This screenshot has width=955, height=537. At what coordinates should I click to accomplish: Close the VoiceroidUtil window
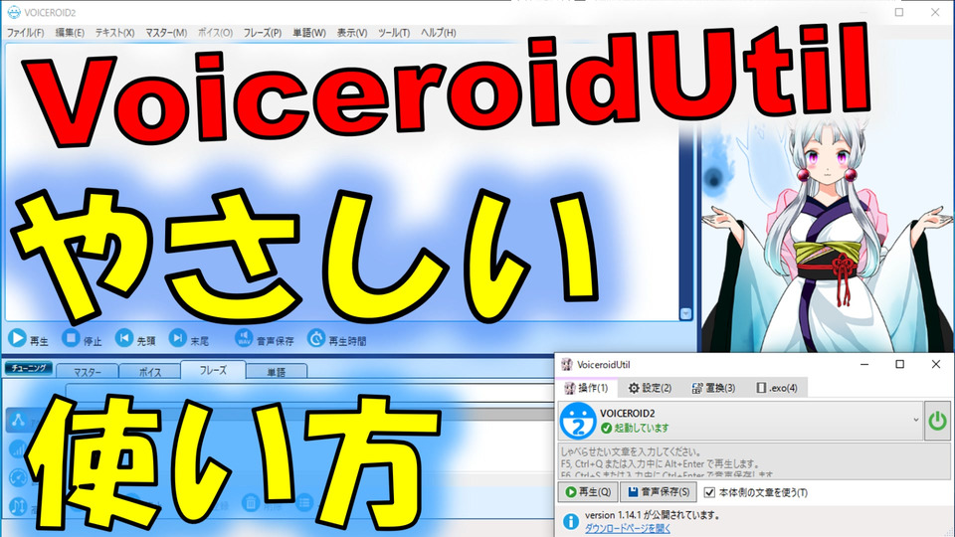pos(936,364)
